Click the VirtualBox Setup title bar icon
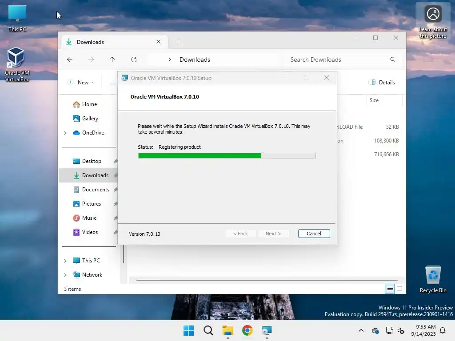The height and width of the screenshot is (341, 455). pos(125,78)
